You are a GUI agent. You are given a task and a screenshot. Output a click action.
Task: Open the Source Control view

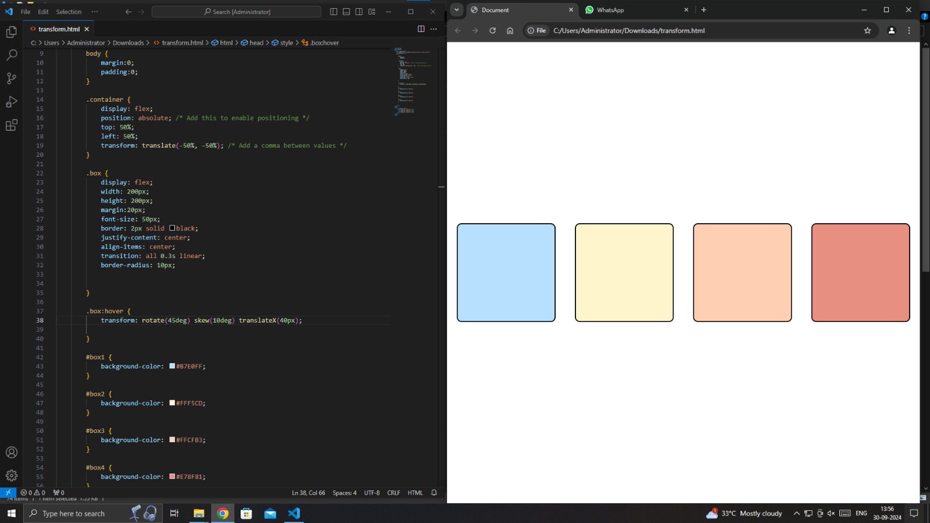(x=11, y=78)
